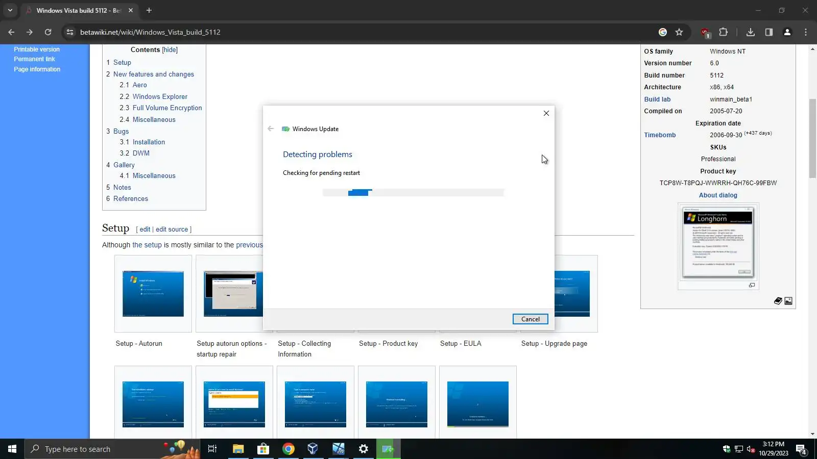The image size is (817, 459).
Task: Go back to the previous page in Chrome
Action: (11, 32)
